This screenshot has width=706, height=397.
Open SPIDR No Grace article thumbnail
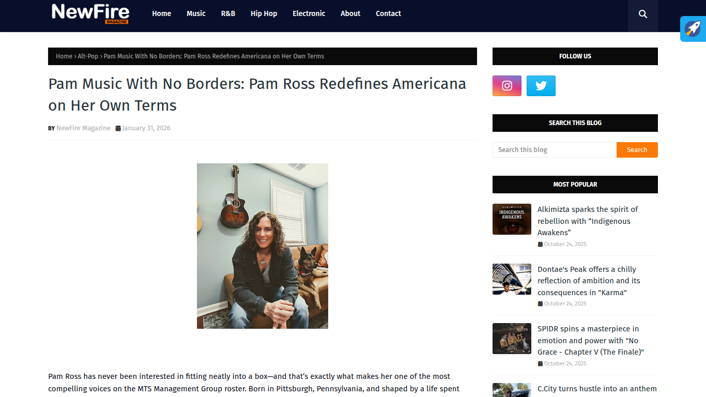point(512,339)
